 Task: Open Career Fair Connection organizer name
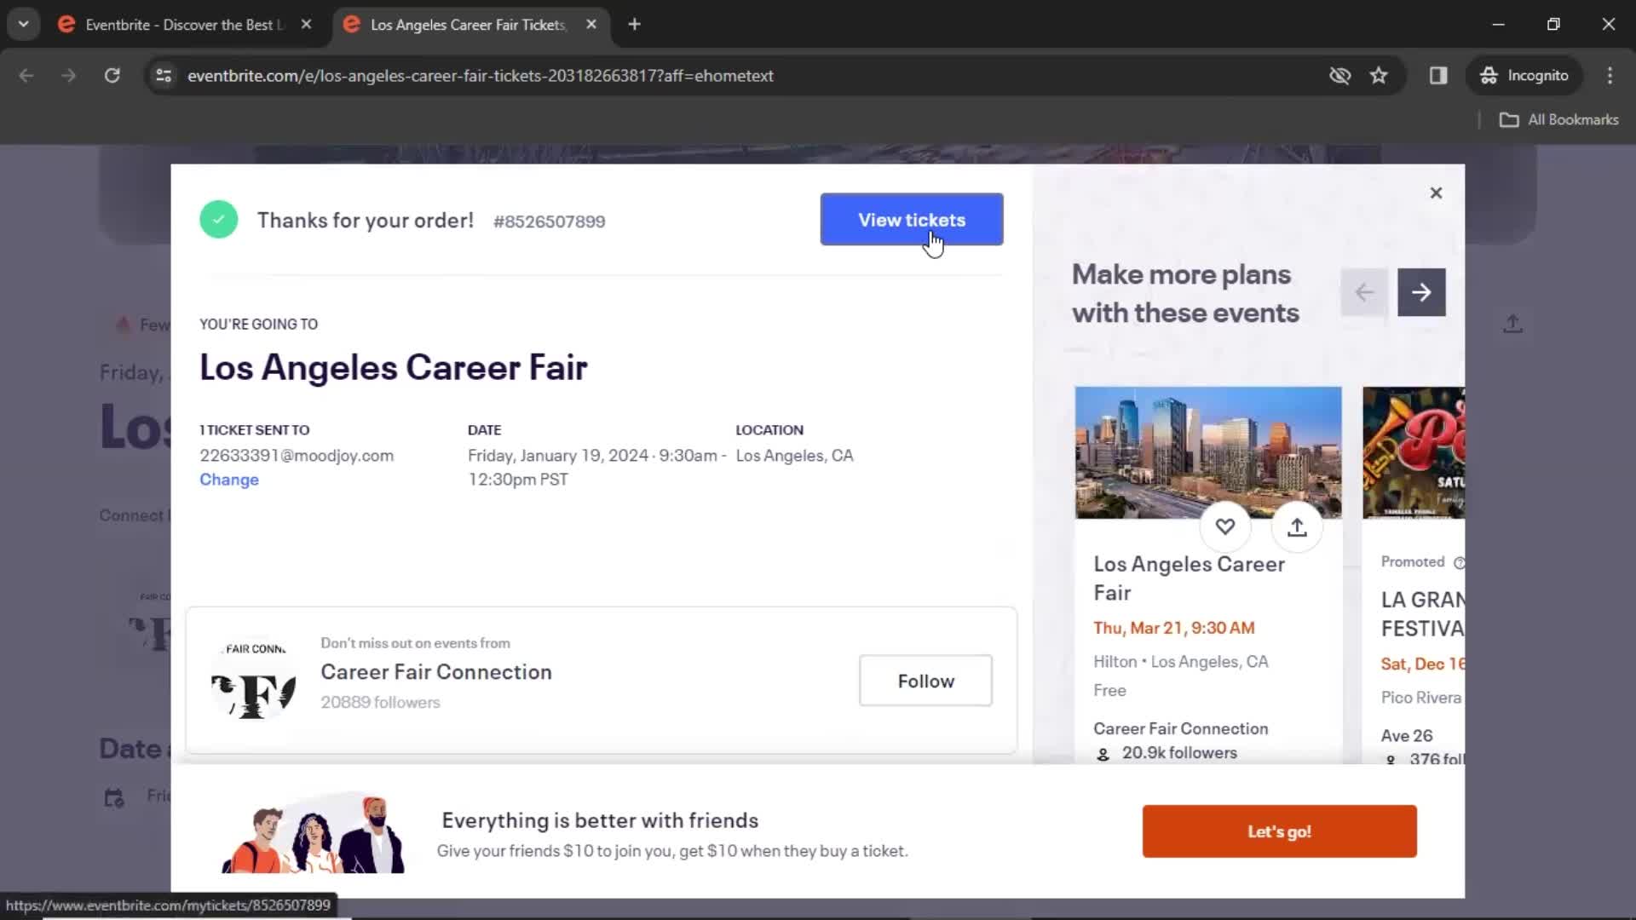436,672
